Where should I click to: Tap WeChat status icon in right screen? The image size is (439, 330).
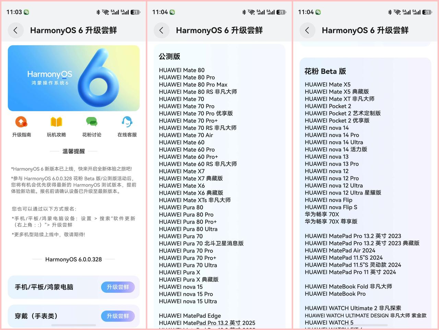pos(318,12)
